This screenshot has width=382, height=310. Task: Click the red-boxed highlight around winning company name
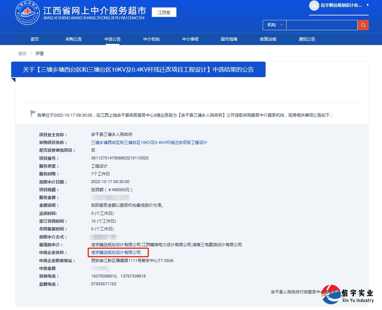(x=118, y=252)
